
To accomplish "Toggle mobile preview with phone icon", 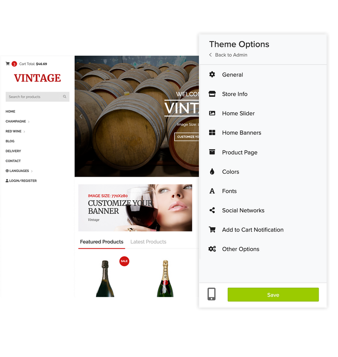I will pyautogui.click(x=211, y=294).
